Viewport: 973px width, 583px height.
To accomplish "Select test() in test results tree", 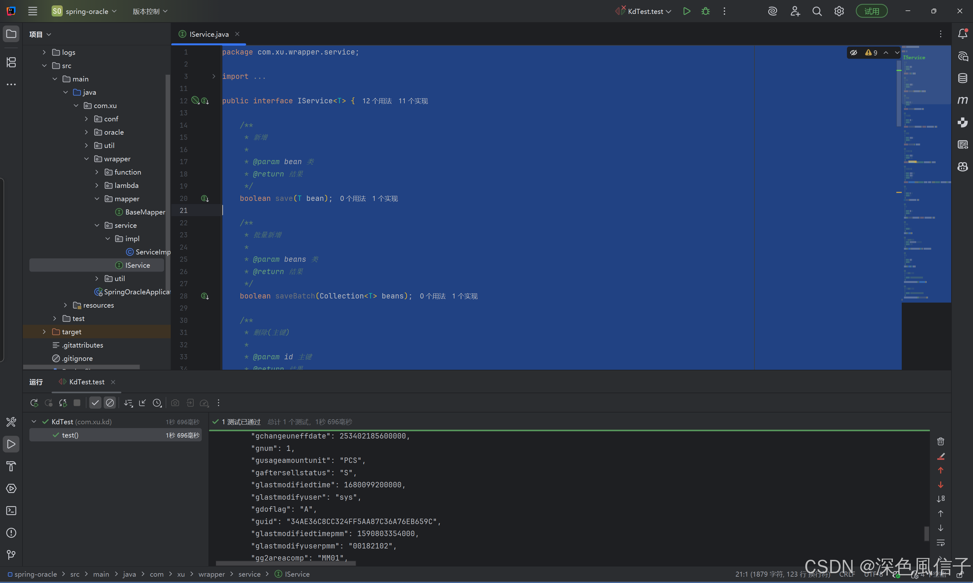I will (x=115, y=435).
